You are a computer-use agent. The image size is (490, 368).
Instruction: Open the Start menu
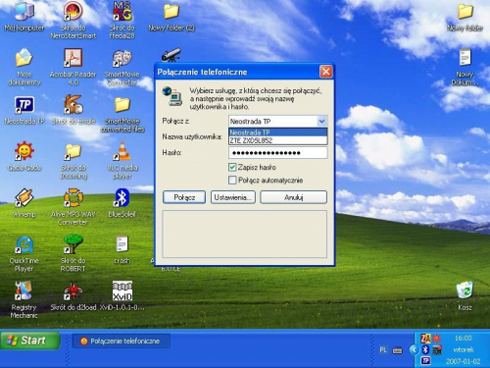coord(30,341)
